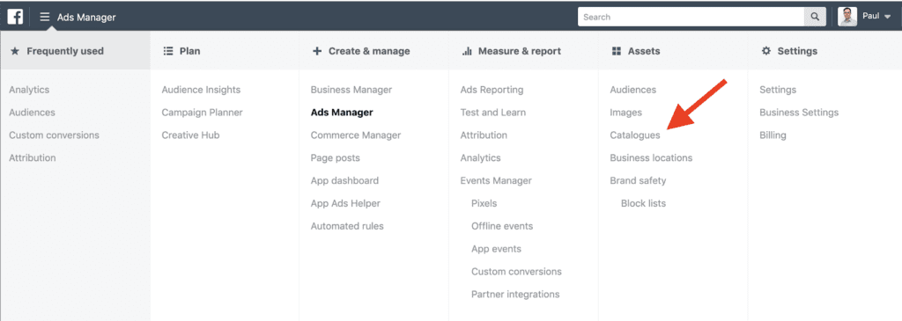
Task: Open Events Manager under Measure & report
Action: click(x=496, y=181)
